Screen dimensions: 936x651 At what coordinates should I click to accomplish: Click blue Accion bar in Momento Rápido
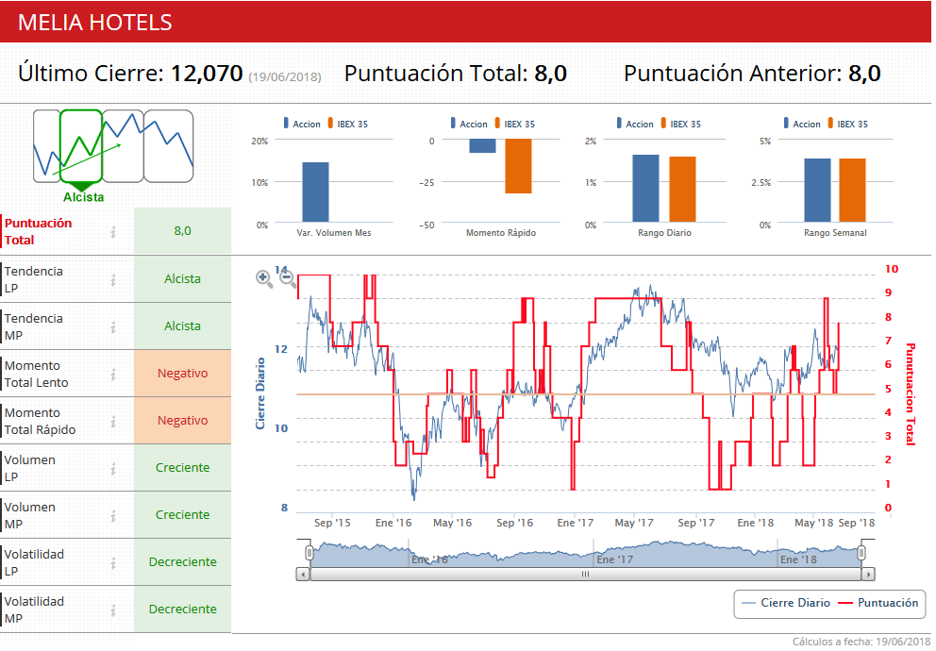[482, 146]
